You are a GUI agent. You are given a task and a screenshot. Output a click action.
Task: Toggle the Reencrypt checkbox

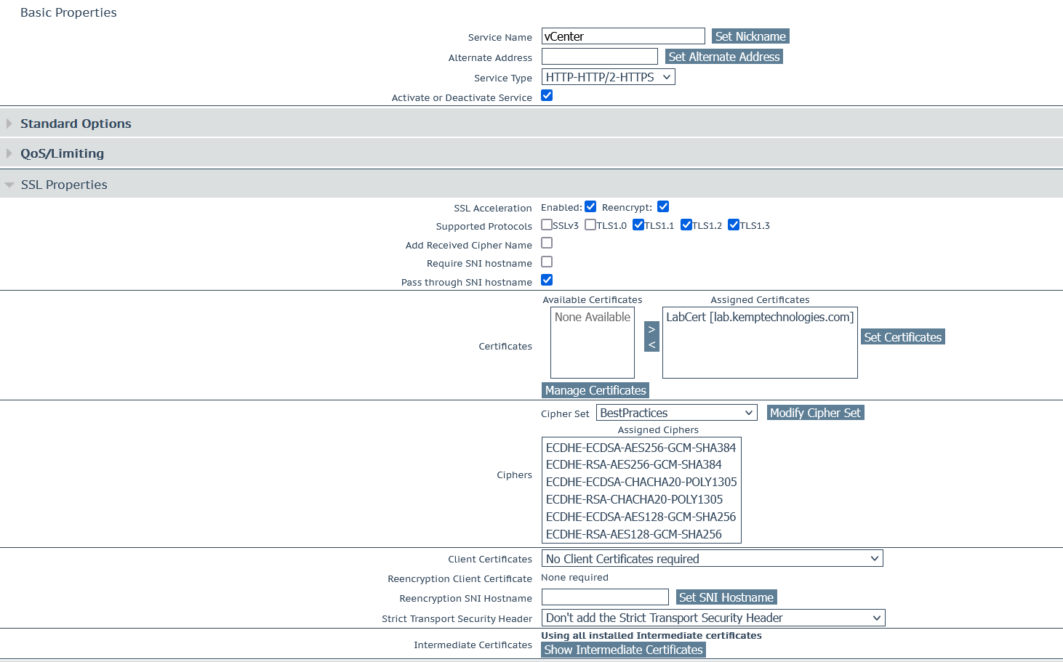(x=663, y=207)
